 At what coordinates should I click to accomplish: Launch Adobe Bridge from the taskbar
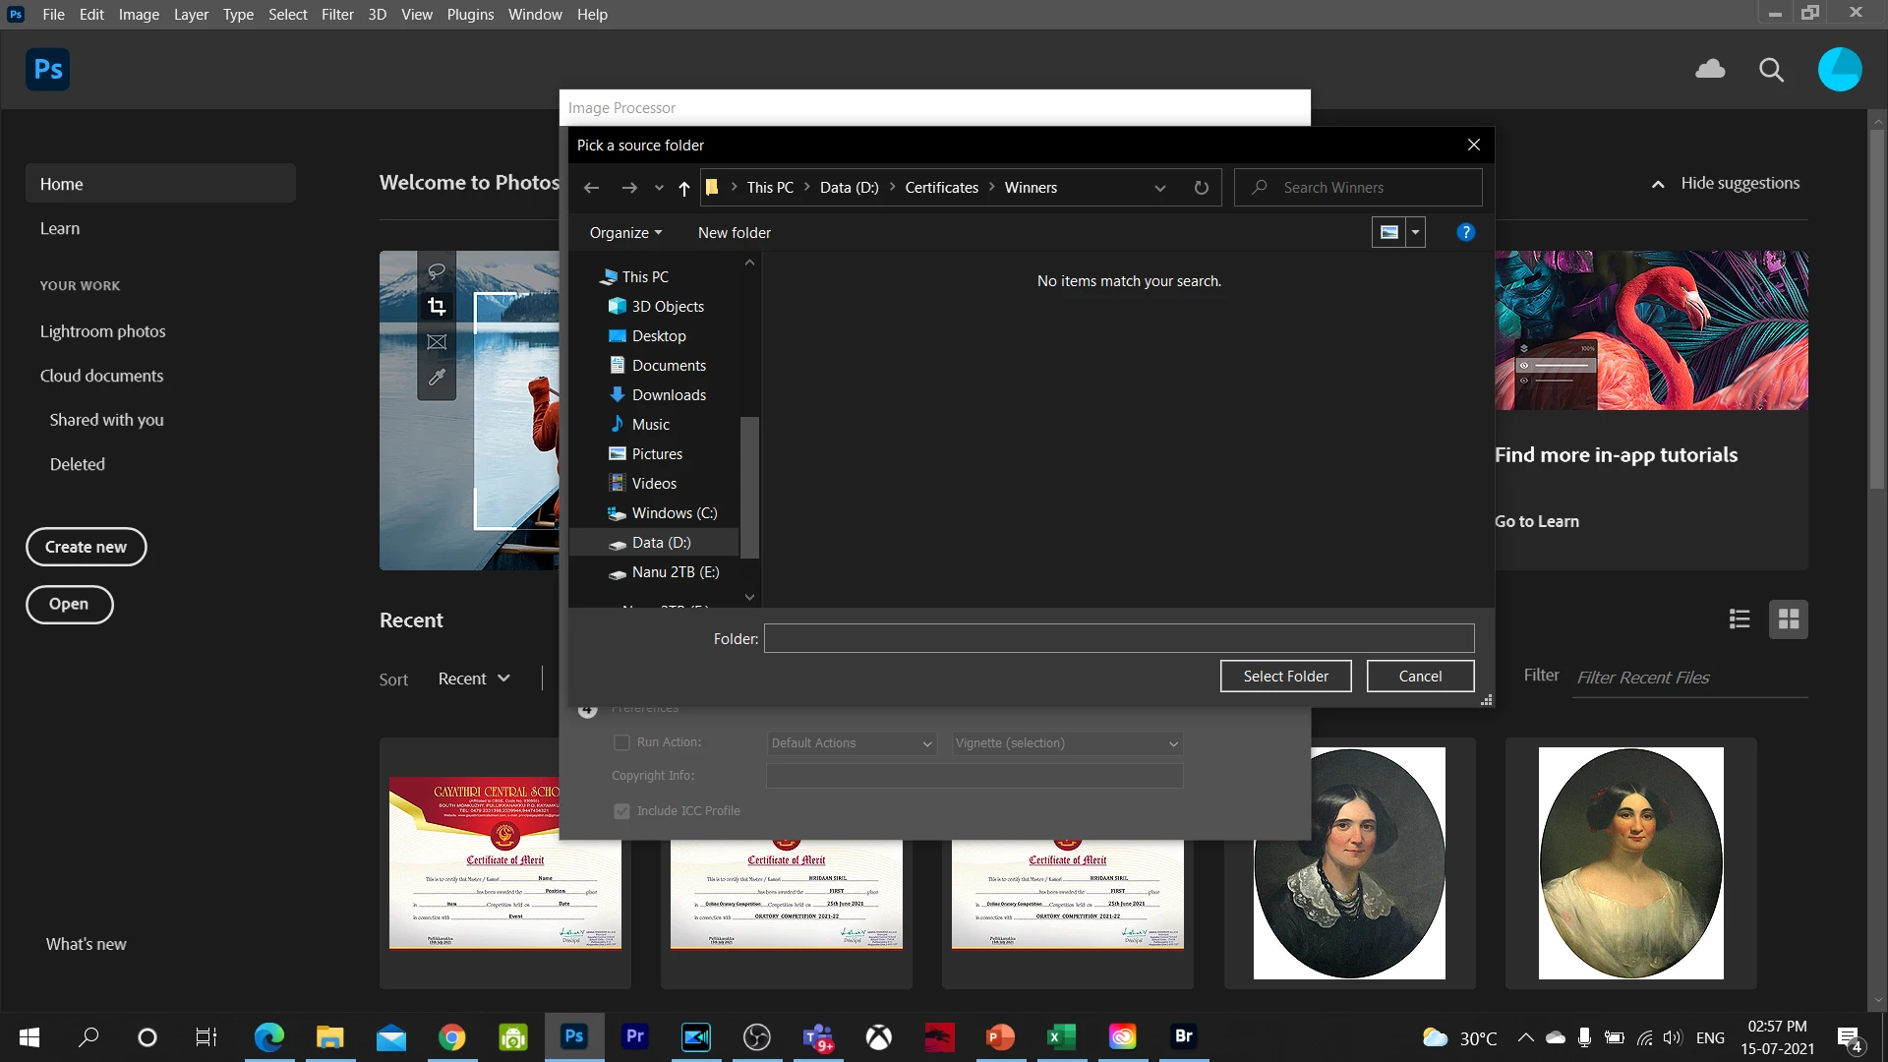click(x=1183, y=1036)
